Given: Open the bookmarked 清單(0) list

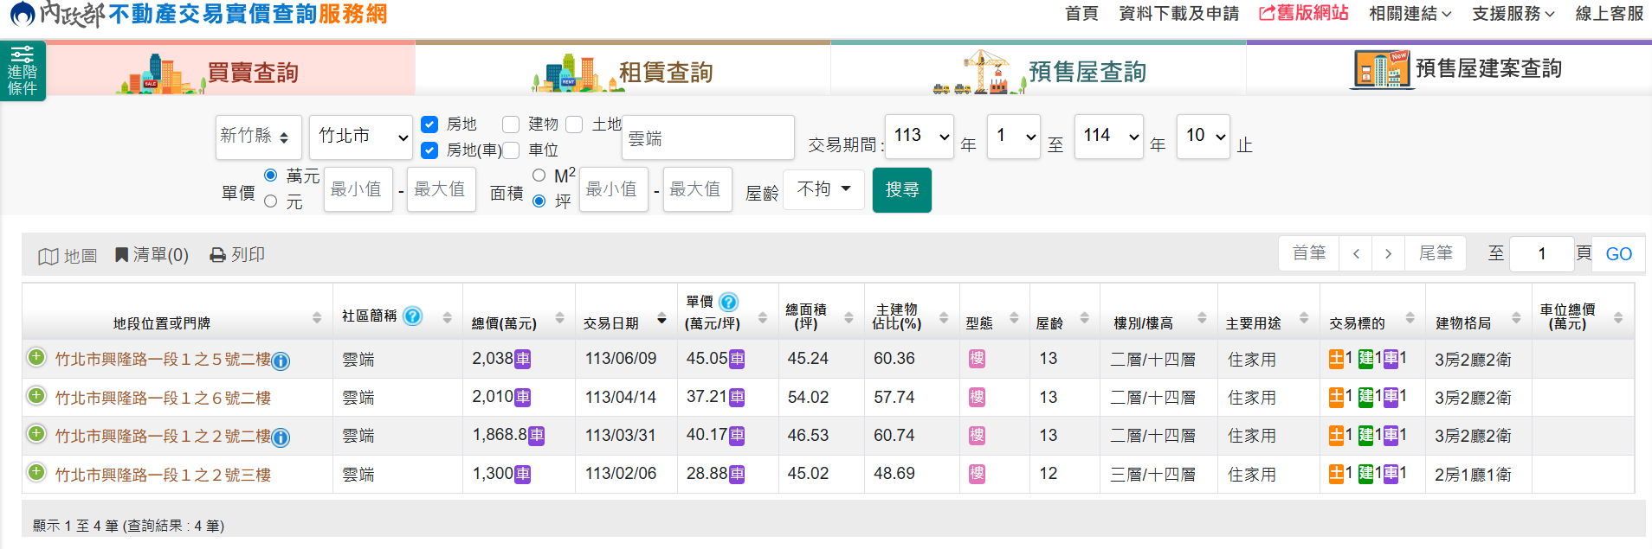Looking at the screenshot, I should [152, 255].
